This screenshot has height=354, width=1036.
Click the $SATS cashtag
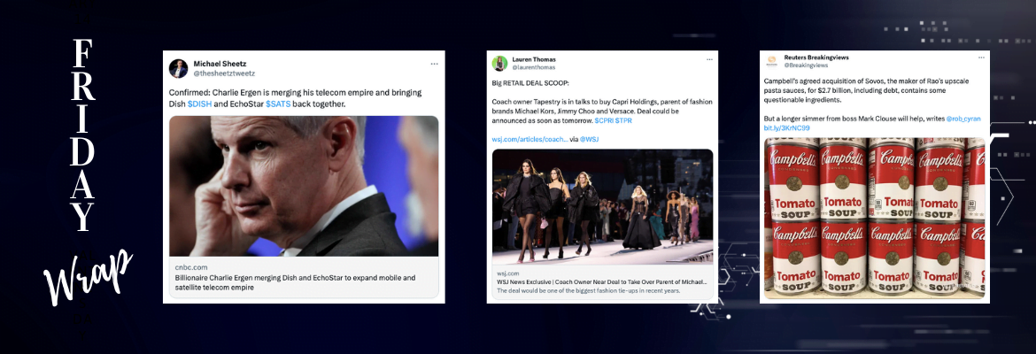[280, 104]
